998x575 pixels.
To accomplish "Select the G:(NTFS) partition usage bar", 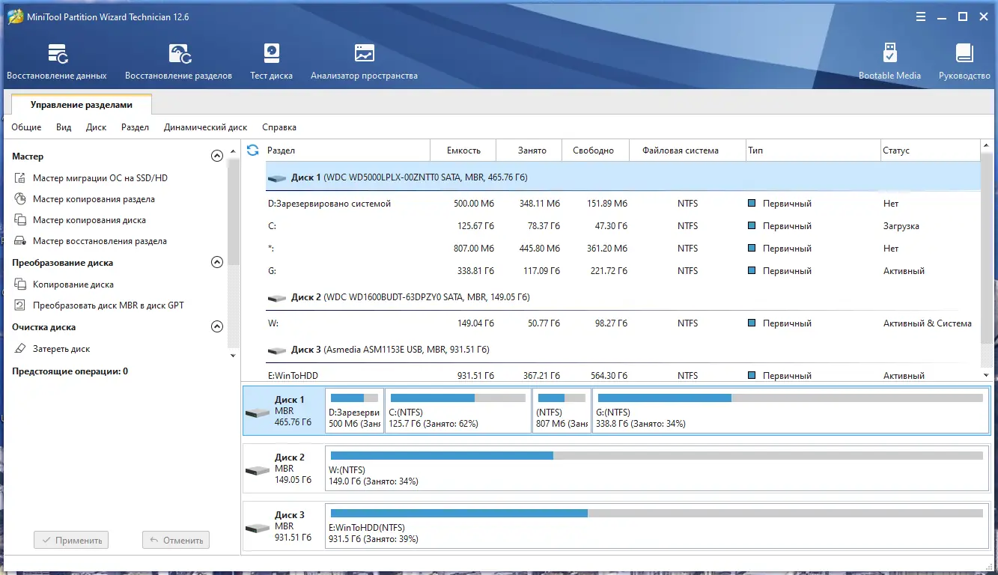I will tap(790, 398).
